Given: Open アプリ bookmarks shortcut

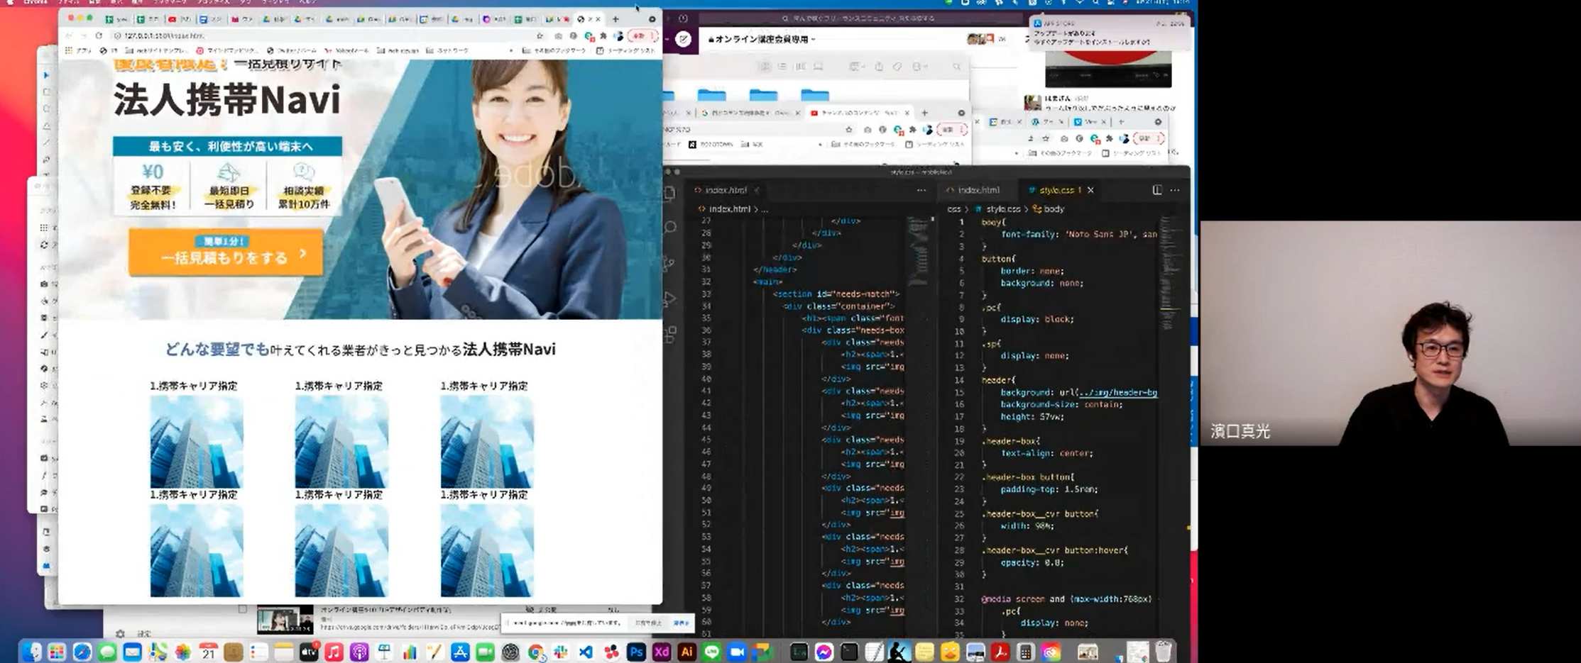Looking at the screenshot, I should (79, 50).
